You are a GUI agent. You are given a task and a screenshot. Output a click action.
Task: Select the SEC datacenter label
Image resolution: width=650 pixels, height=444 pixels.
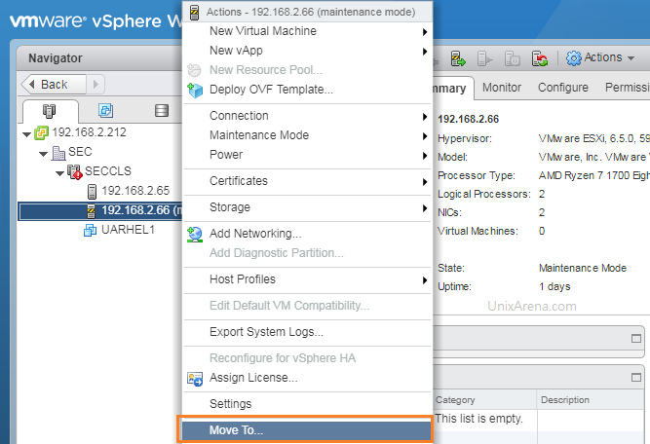coord(80,152)
